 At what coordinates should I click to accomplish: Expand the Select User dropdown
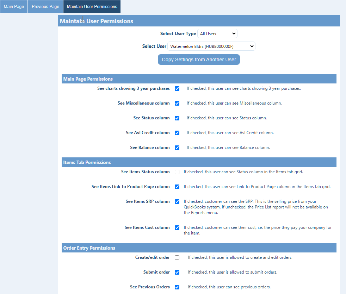tap(211, 46)
